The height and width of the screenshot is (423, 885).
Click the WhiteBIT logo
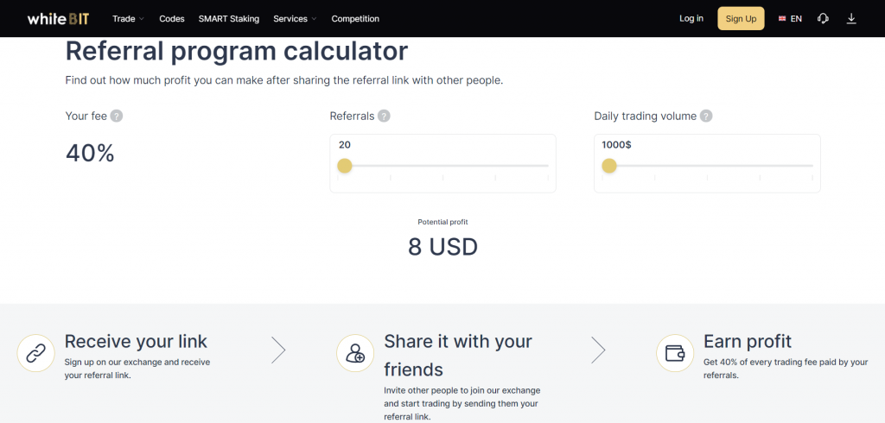pos(58,19)
